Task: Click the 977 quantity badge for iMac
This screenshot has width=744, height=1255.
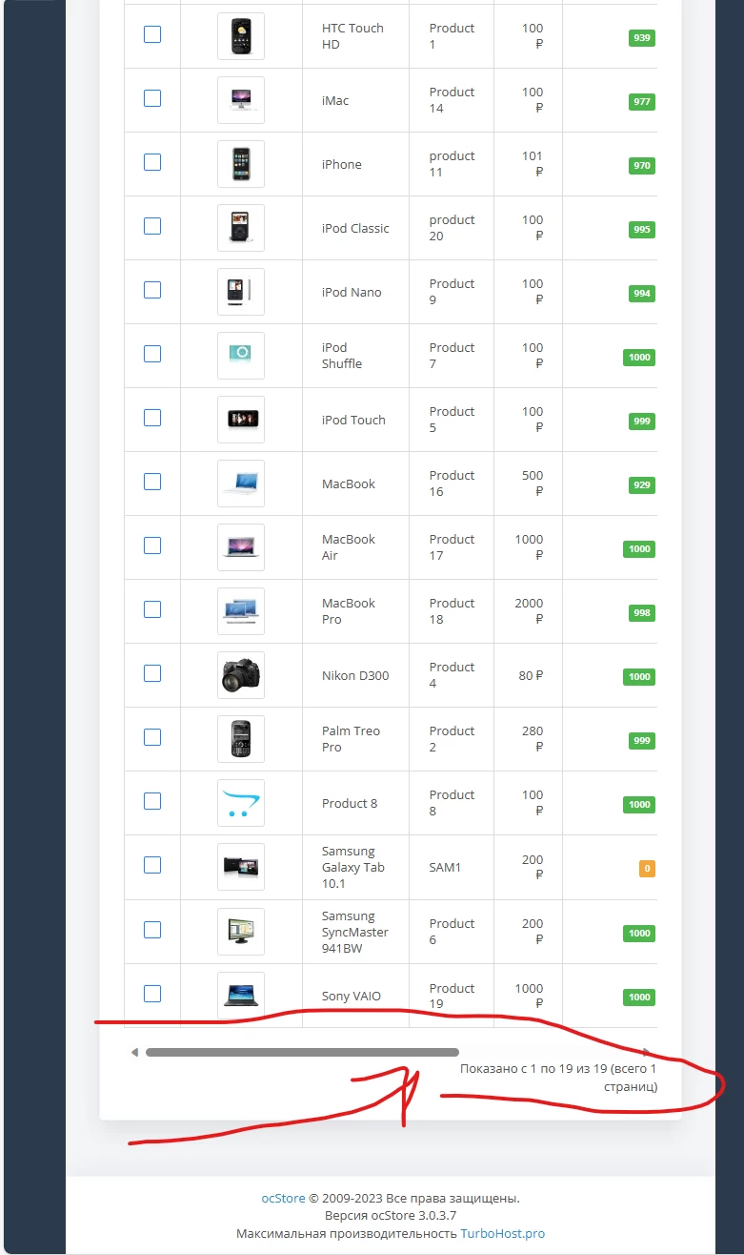Action: pyautogui.click(x=642, y=102)
